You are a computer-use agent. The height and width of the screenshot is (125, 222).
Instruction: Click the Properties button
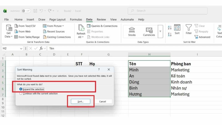point(95,31)
